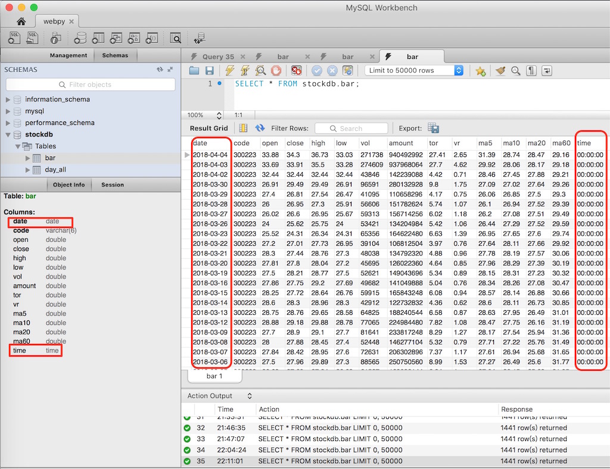This screenshot has height=469, width=610.
Task: Expand the information_schema schema
Action: (x=8, y=99)
